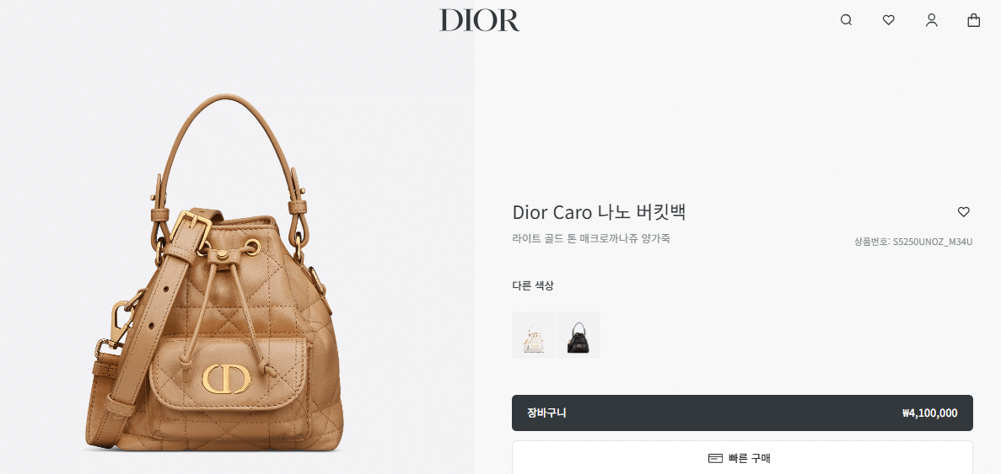Open the wishlist heart in header
The width and height of the screenshot is (1001, 474).
pos(888,19)
